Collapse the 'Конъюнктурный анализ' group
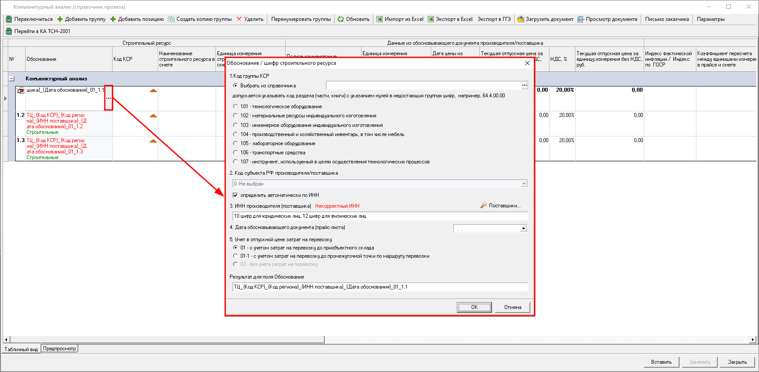This screenshot has width=759, height=372. pyautogui.click(x=12, y=79)
